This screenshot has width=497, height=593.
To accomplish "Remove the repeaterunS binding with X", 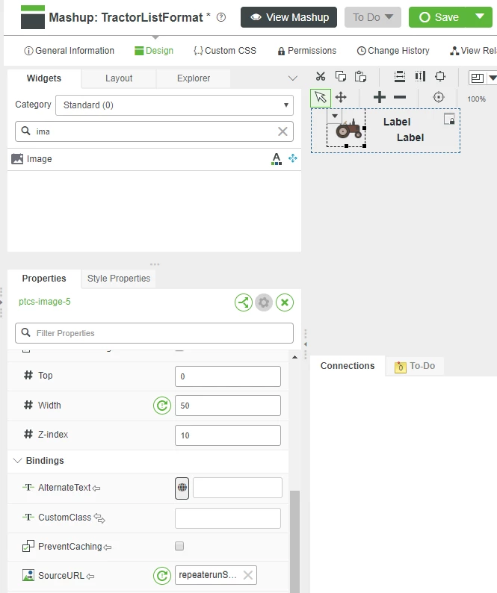I will [248, 575].
